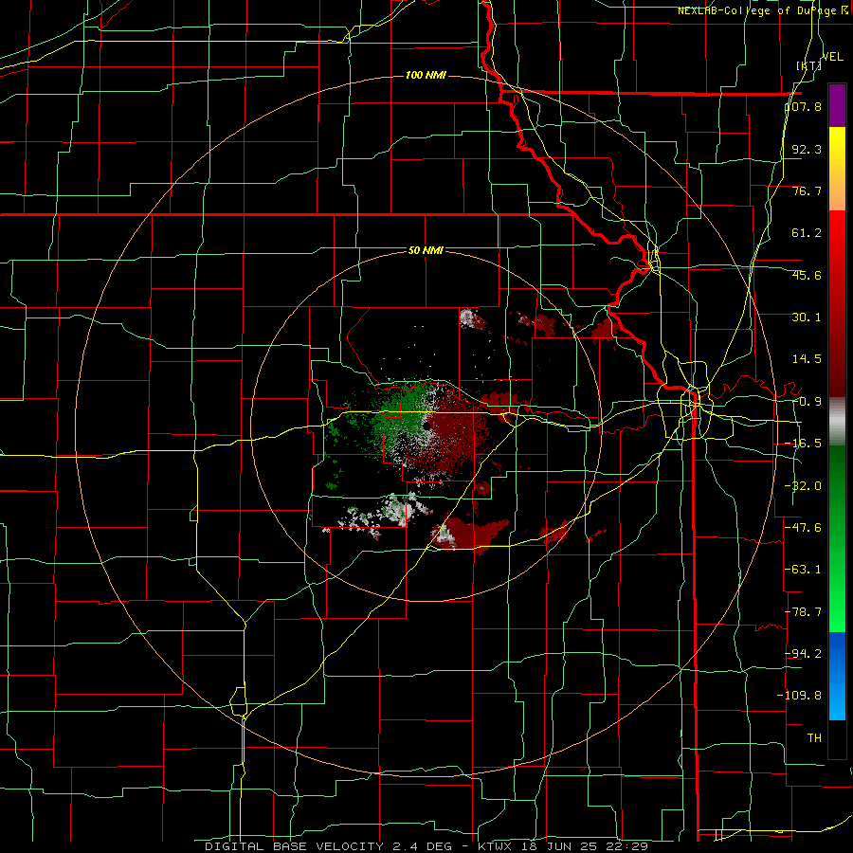Select the 14.5 legend value
853x853 pixels.
[807, 359]
